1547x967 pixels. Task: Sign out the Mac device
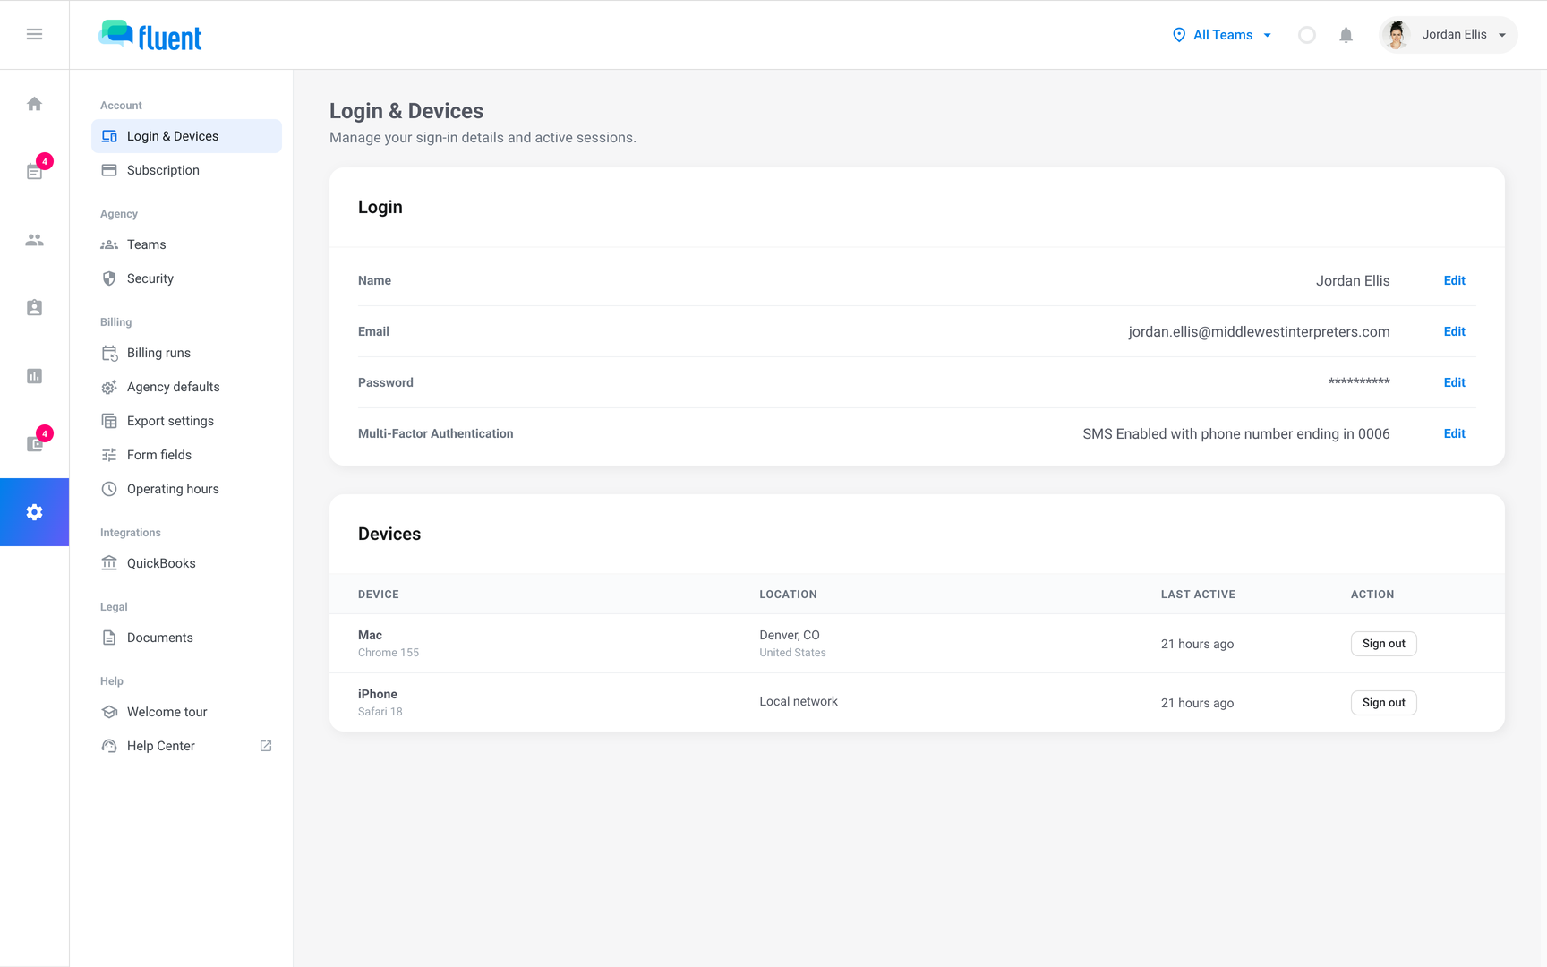pyautogui.click(x=1383, y=644)
